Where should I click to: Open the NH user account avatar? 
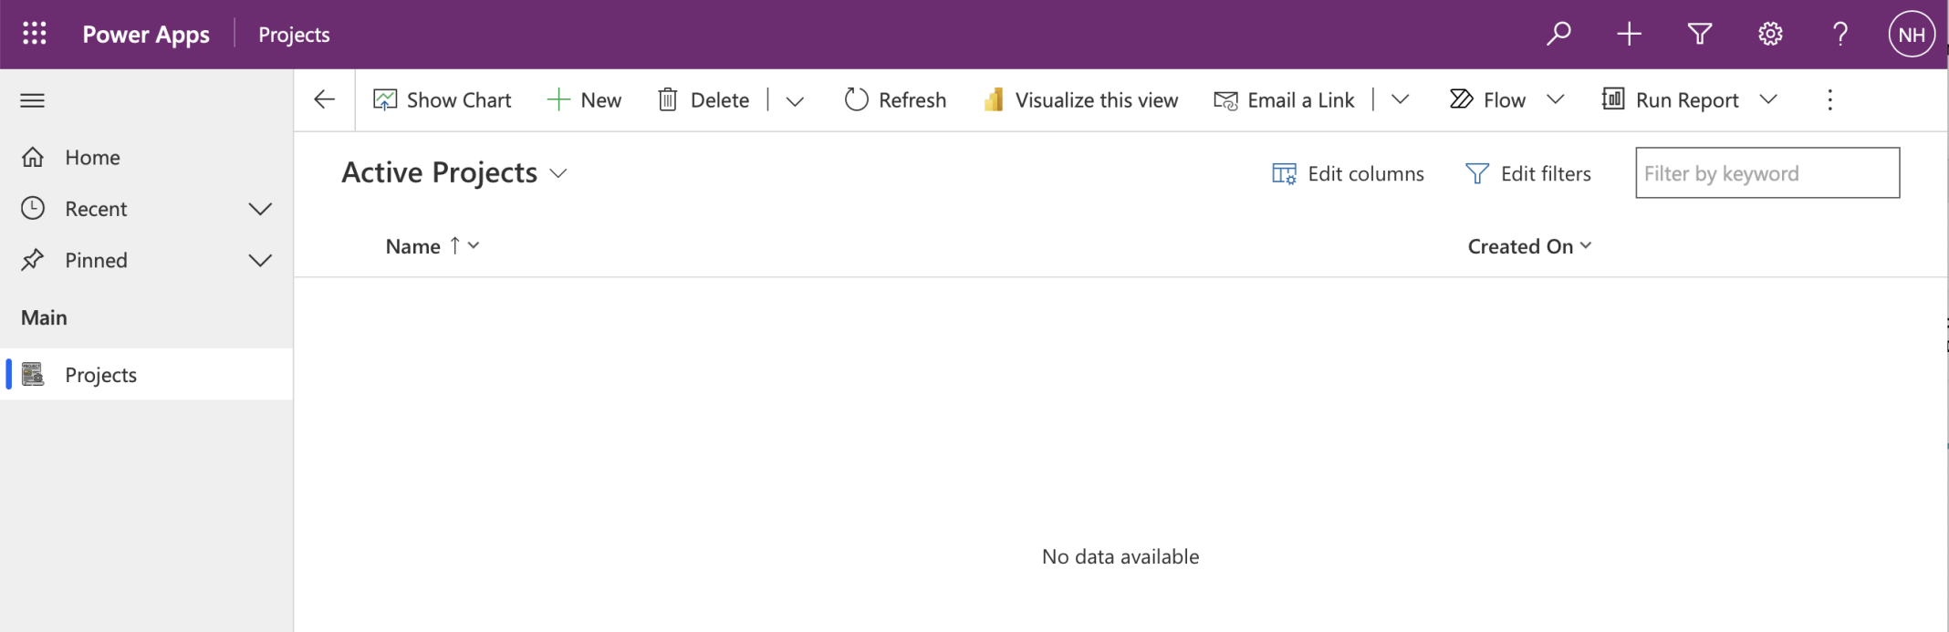1911,35
